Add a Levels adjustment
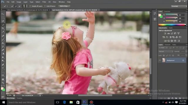 (x=168, y=34)
